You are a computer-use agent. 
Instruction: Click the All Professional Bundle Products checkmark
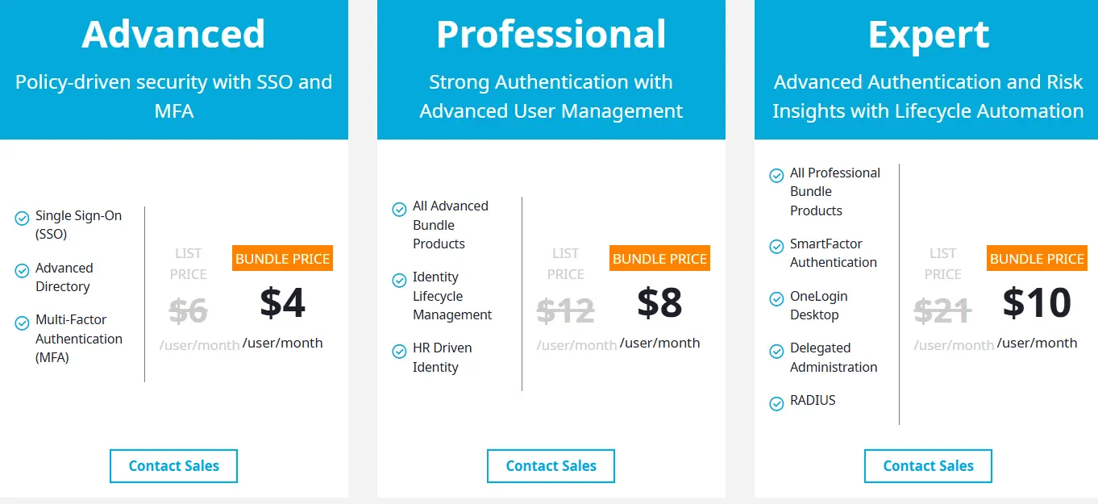[776, 175]
